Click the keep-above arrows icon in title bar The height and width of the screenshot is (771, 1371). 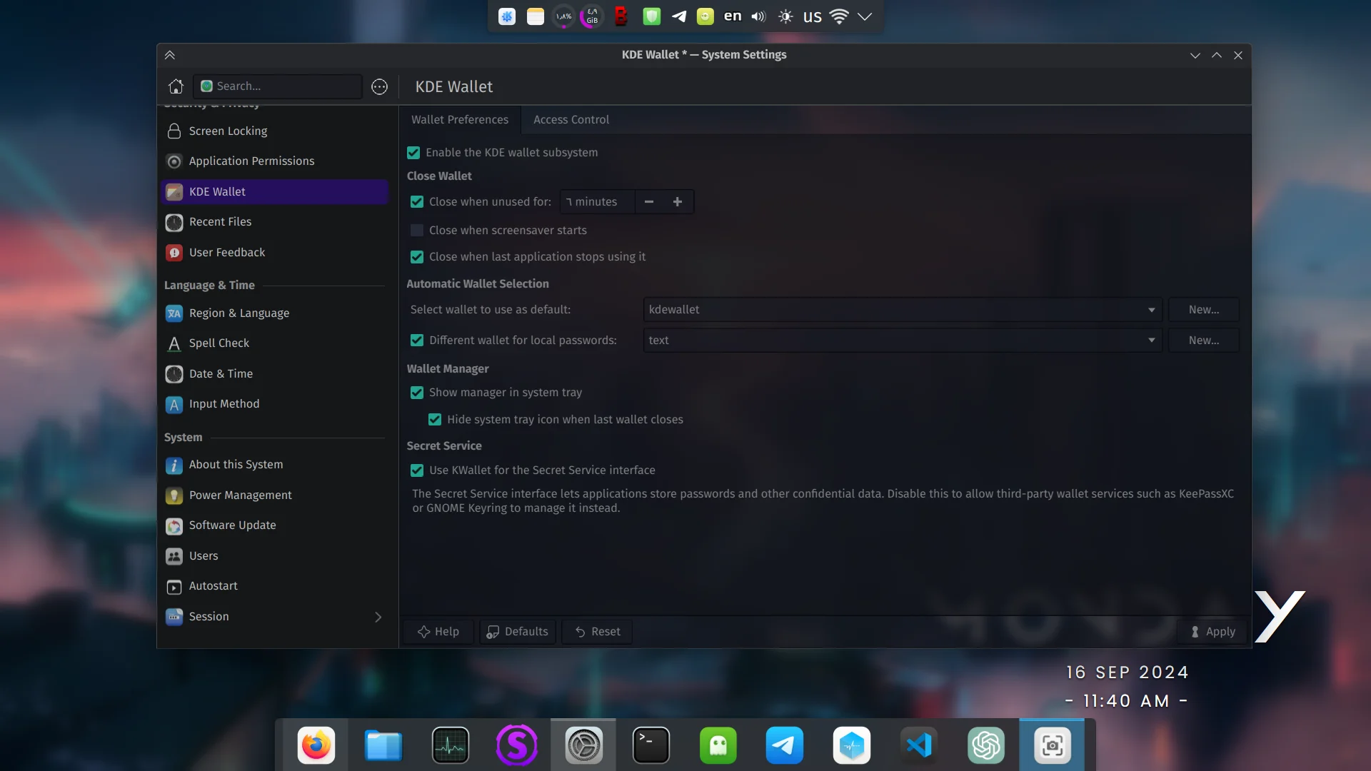[170, 55]
